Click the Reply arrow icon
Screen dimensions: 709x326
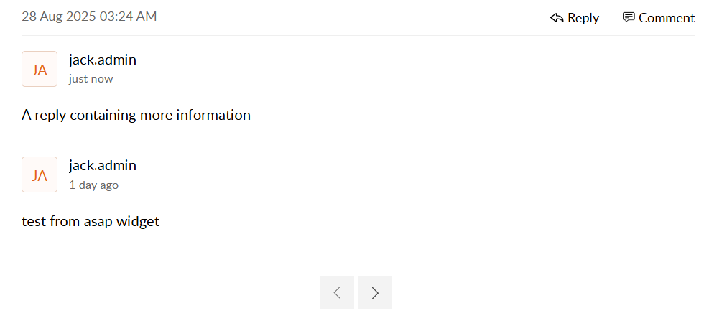[557, 18]
